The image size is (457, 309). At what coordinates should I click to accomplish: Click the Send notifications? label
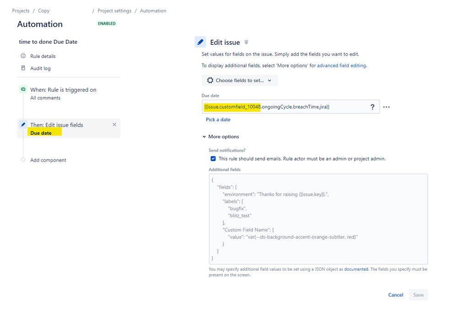click(227, 150)
